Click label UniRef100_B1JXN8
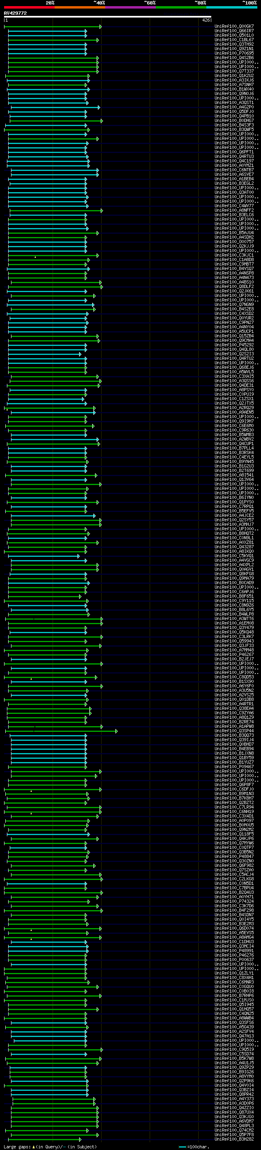Screen dimensions: 261x1150 point(234,753)
